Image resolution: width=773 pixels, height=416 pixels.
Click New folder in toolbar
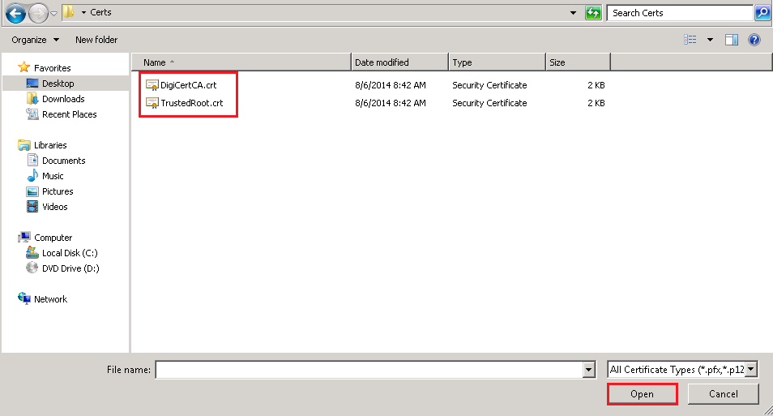(96, 40)
